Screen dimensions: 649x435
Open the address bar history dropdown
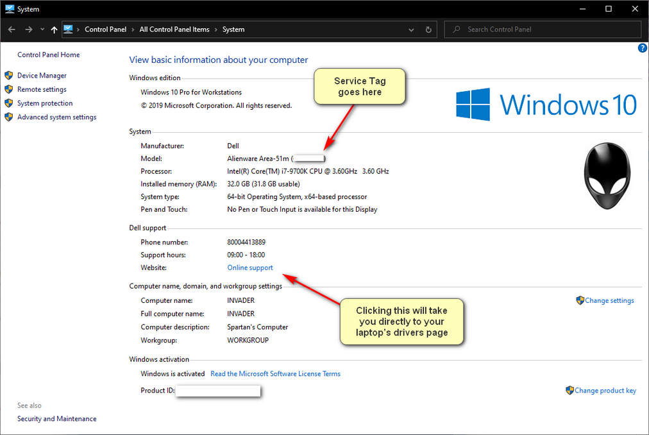pos(411,30)
